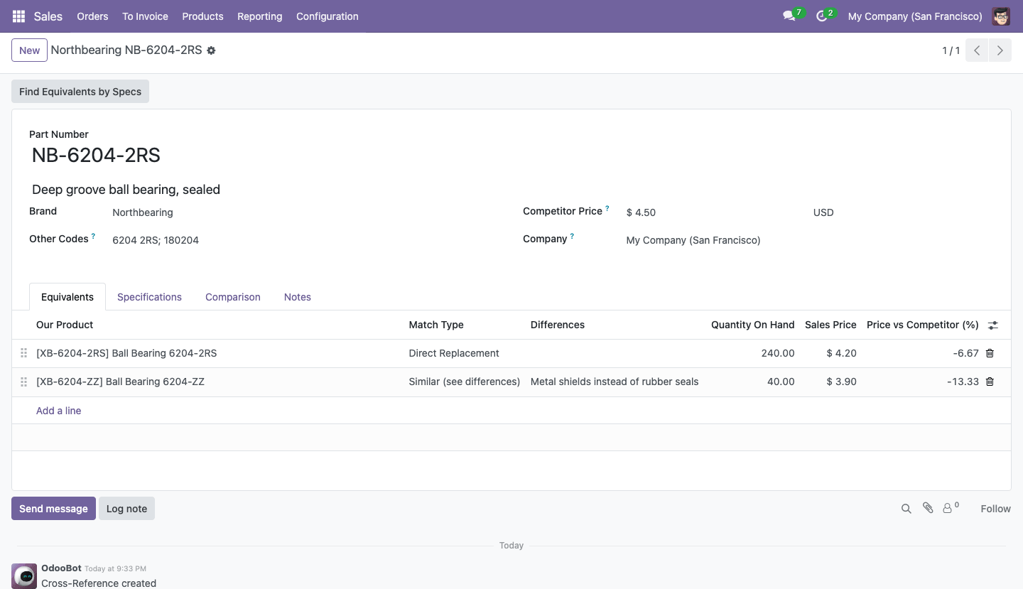Click Log note button
Viewport: 1023px width, 589px height.
pyautogui.click(x=126, y=509)
